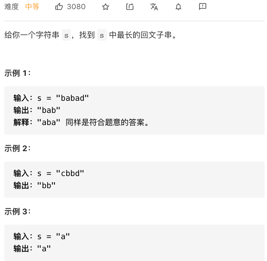
Task: Click the second inline code s
Action: pos(102,35)
